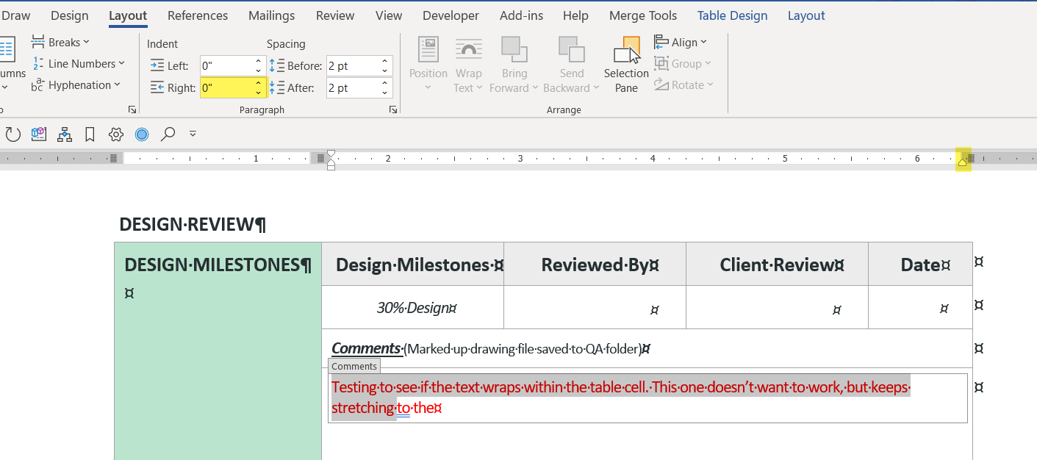Decrease Indent Right with down stepper
Image resolution: width=1037 pixels, height=460 pixels.
(259, 93)
